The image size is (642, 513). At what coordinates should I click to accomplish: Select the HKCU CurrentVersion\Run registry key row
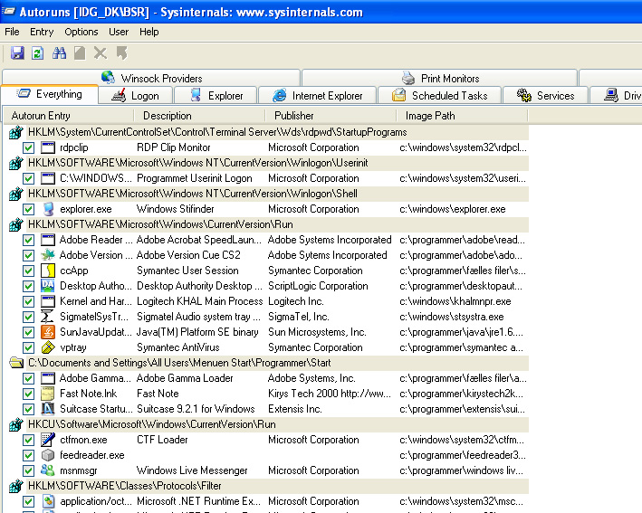coord(152,423)
